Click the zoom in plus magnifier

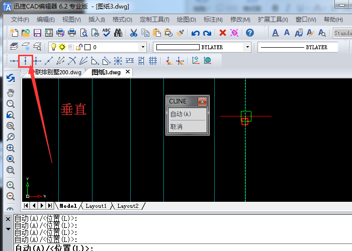point(11,185)
